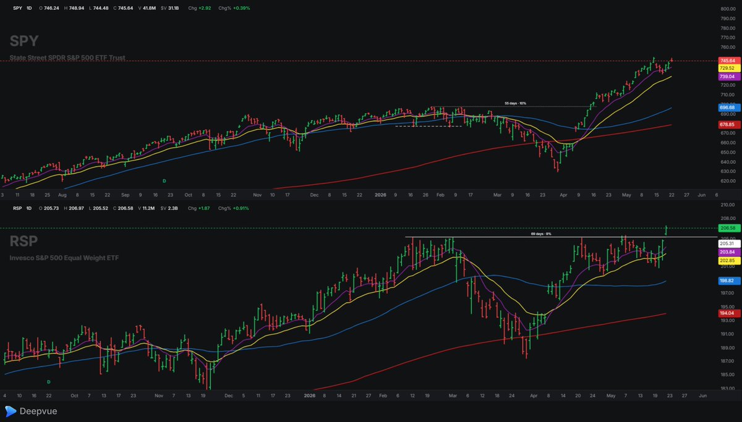Click the 2026 year label on SPY date axis
Screen dimensions: 742x422
click(x=380, y=194)
